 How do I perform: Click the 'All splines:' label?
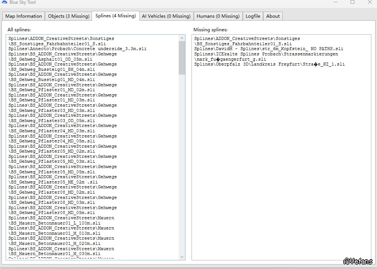tap(19, 30)
